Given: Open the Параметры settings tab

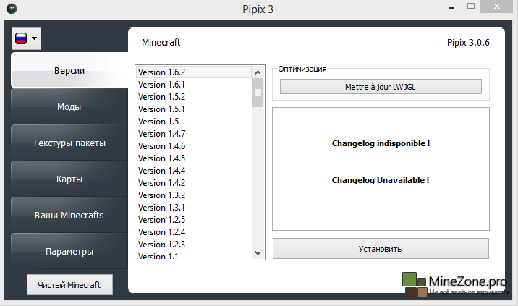Looking at the screenshot, I should (x=69, y=252).
